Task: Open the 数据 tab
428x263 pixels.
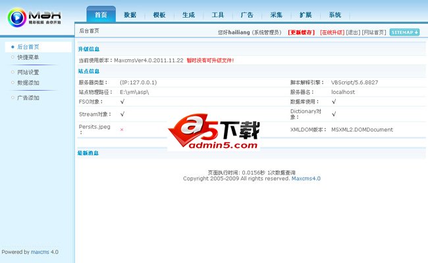Action: (x=130, y=14)
